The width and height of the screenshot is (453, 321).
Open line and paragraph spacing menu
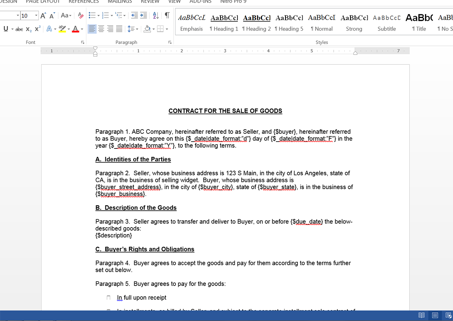coord(133,29)
